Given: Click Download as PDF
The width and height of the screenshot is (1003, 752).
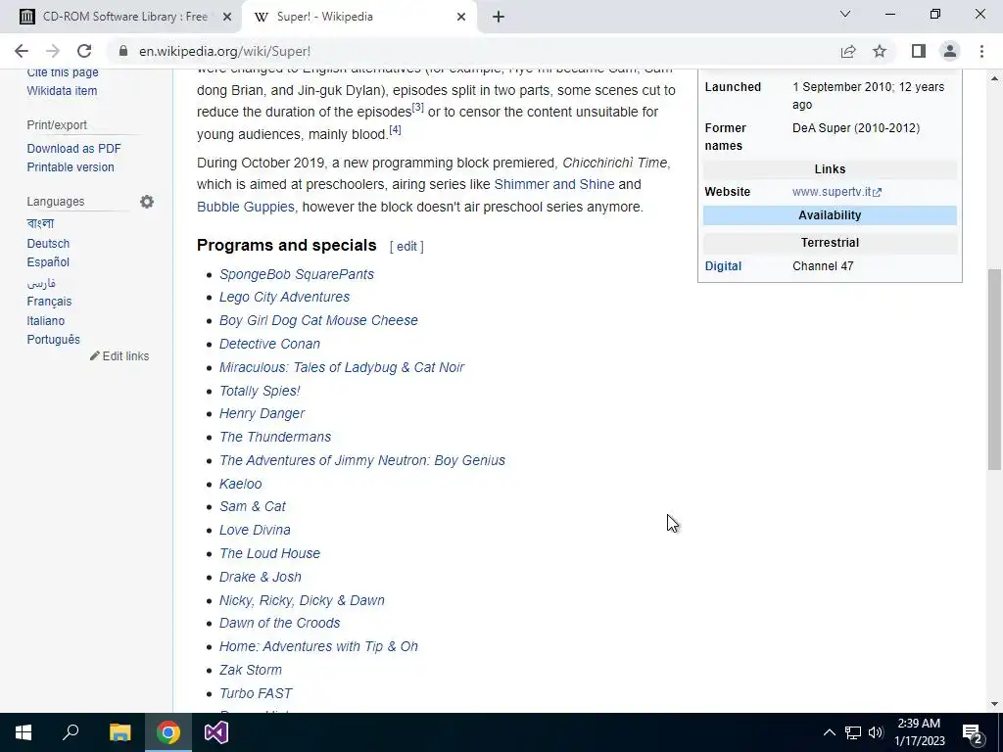Looking at the screenshot, I should 73,149.
